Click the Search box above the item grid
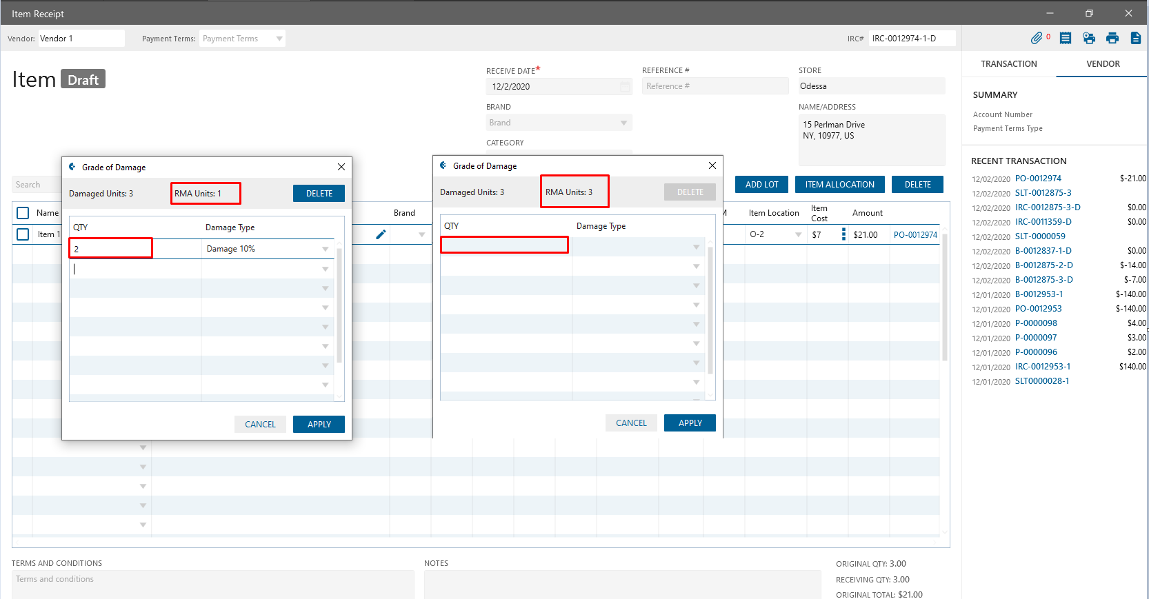 click(x=36, y=185)
